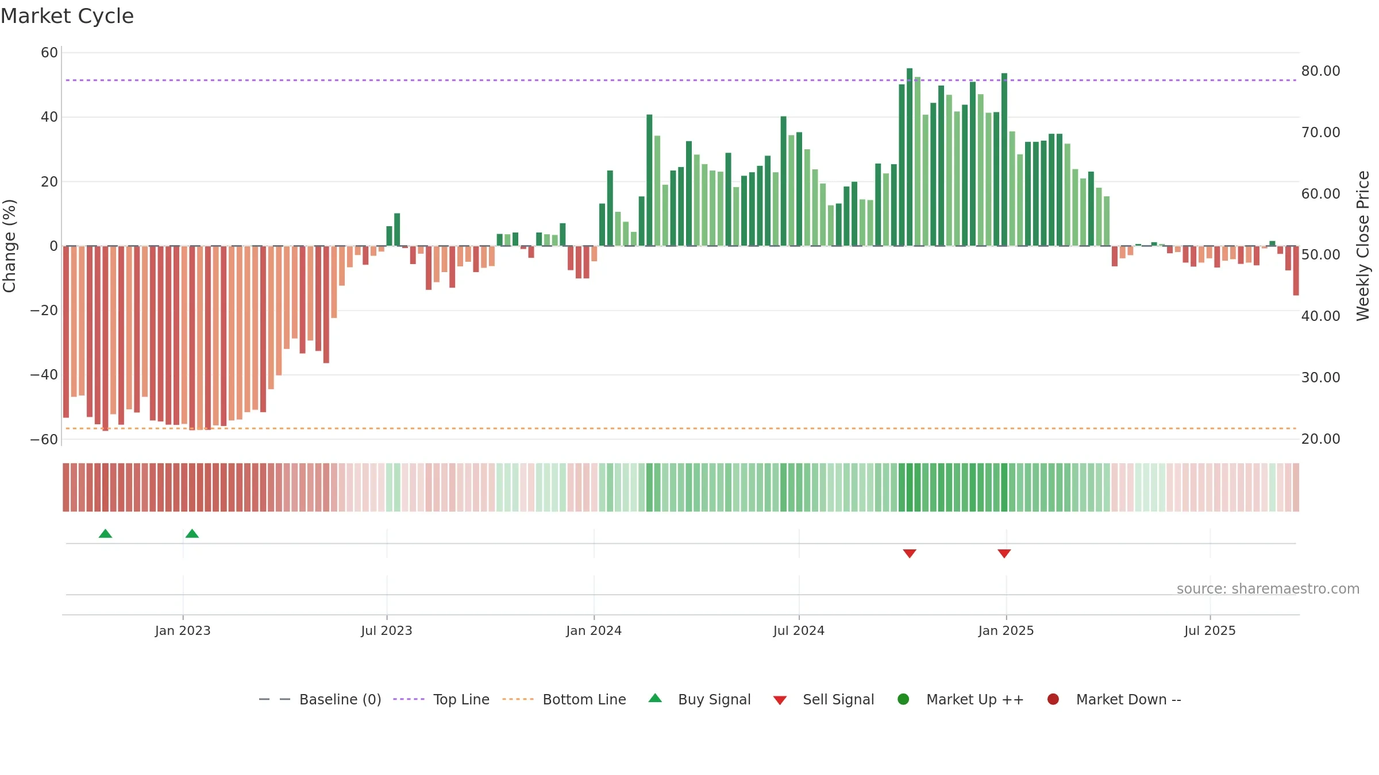
Task: Click the Market Cycle chart title
Action: click(x=67, y=16)
